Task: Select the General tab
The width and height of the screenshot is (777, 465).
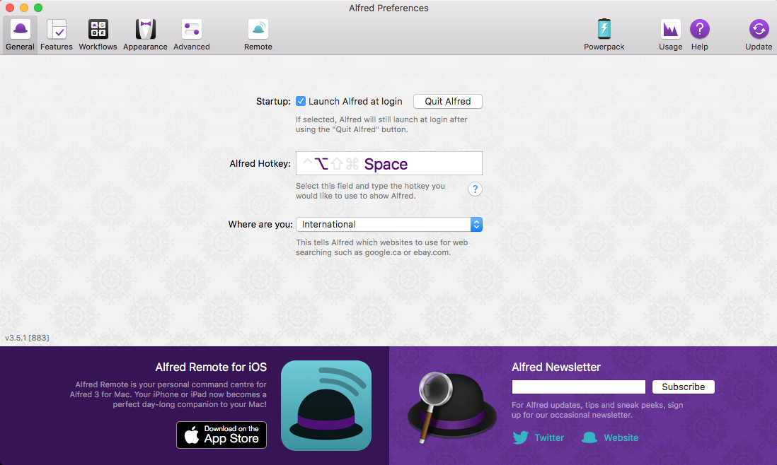Action: pyautogui.click(x=20, y=34)
